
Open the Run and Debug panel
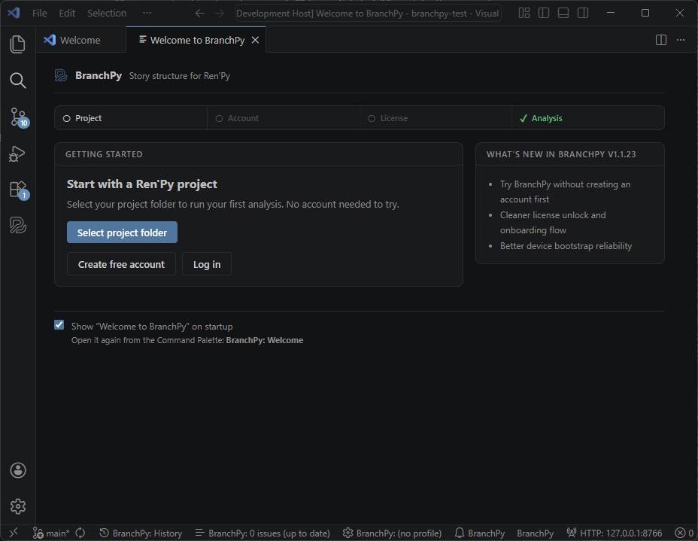pyautogui.click(x=17, y=153)
